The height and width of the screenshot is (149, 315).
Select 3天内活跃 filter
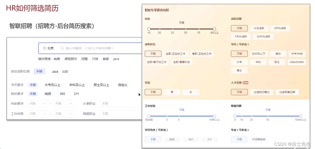click(280, 28)
